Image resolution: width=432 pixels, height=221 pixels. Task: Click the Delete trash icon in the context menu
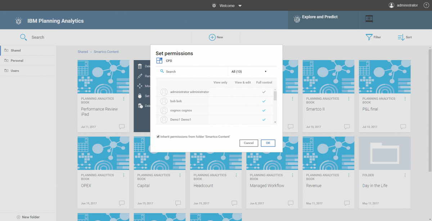(140, 66)
